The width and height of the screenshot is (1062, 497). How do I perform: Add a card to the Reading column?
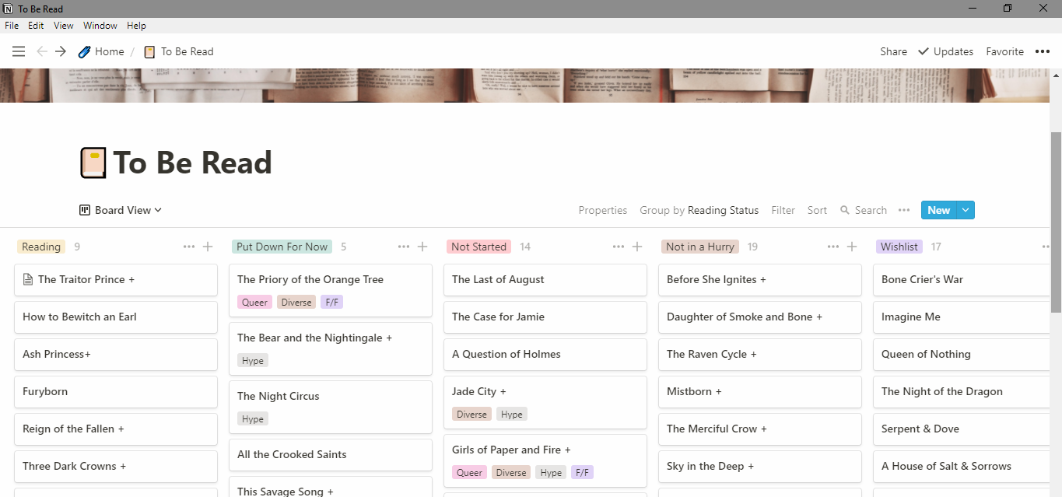tap(208, 247)
